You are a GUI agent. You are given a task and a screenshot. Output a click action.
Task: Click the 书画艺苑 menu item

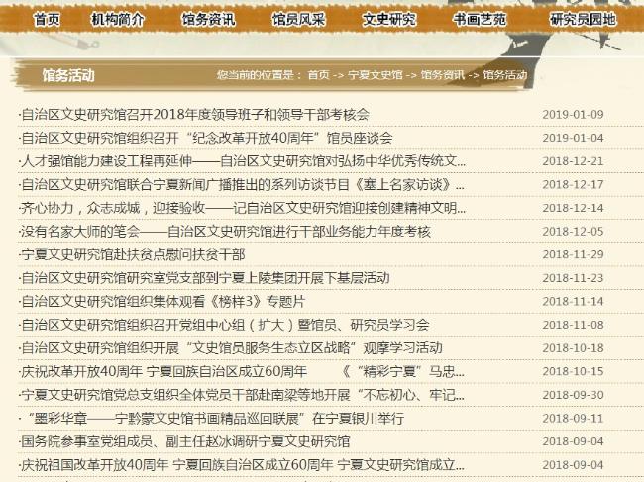[481, 19]
